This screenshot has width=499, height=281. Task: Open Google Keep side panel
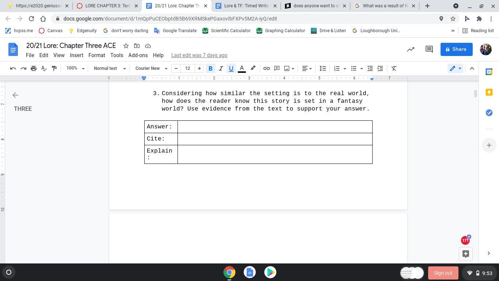coord(489,92)
